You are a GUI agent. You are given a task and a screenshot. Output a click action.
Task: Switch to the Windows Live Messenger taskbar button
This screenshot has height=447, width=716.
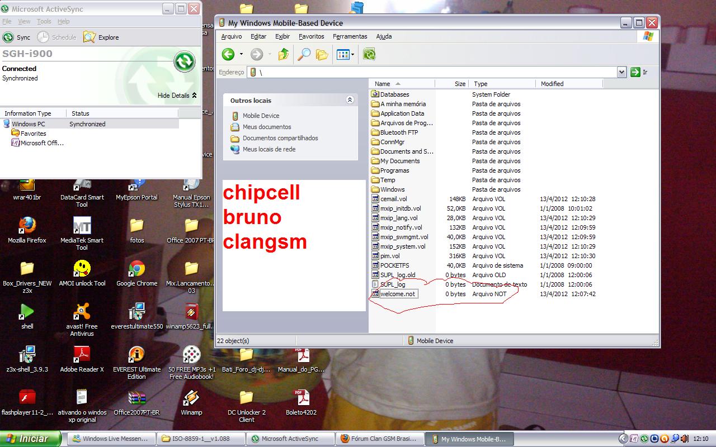point(111,439)
